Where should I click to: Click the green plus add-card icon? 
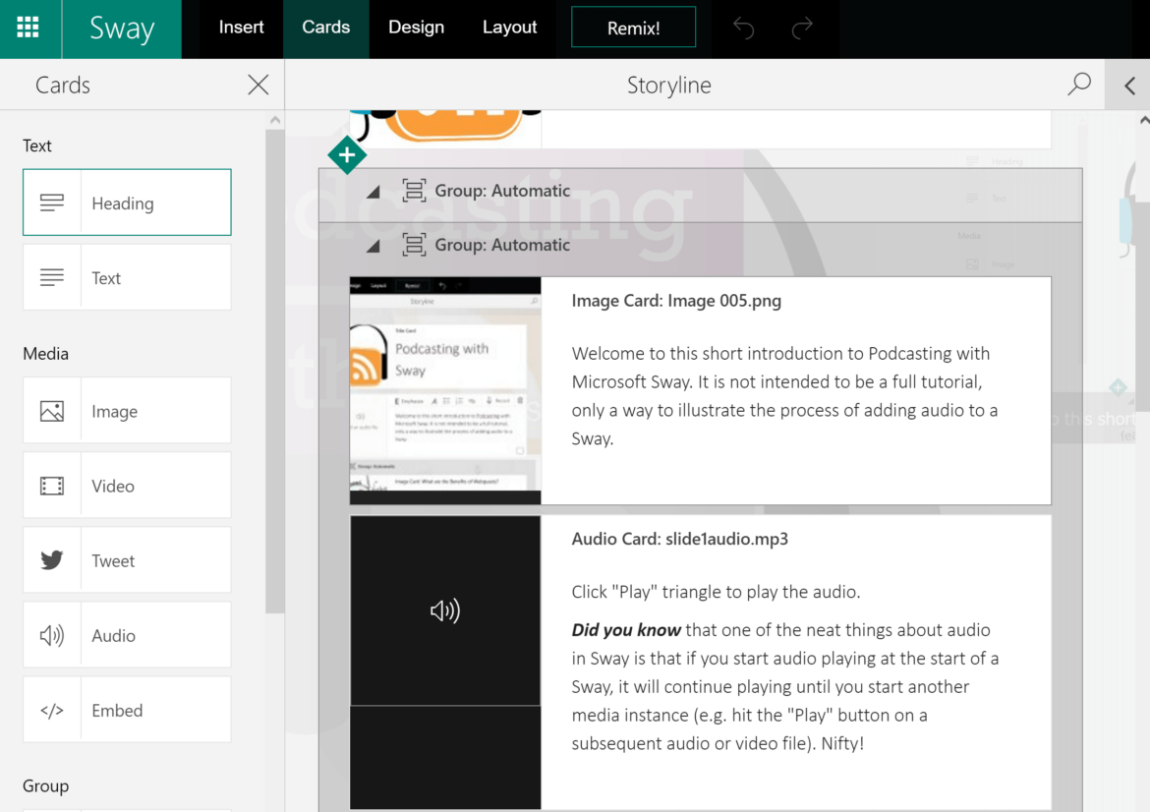[x=347, y=155]
